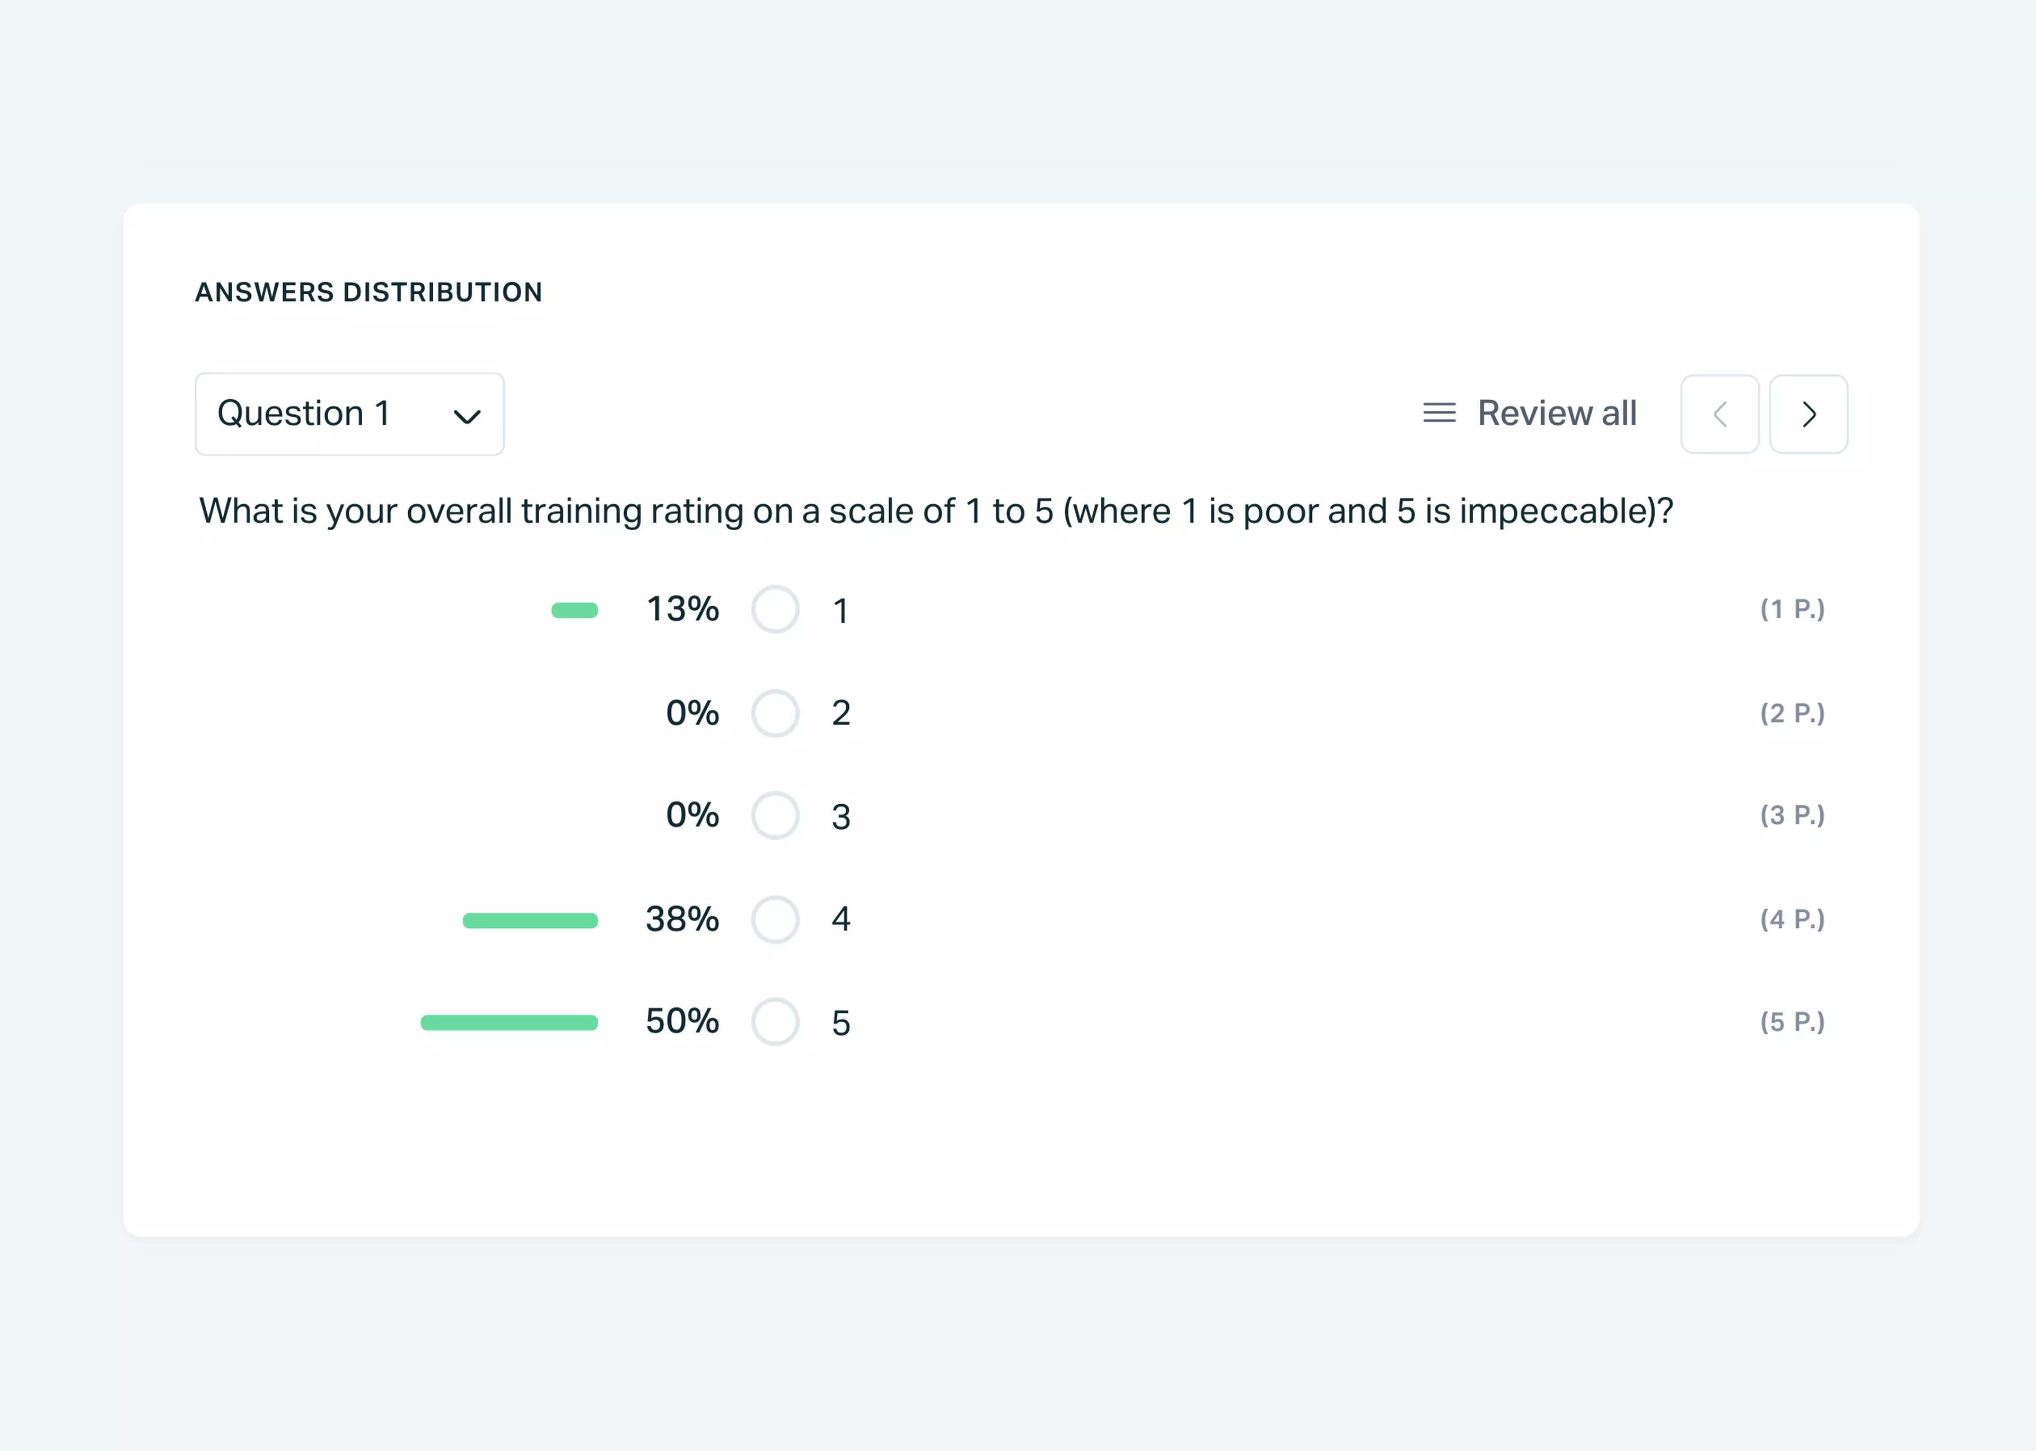The height and width of the screenshot is (1451, 2036).
Task: Click the Review all hamburger menu icon
Action: tap(1438, 413)
